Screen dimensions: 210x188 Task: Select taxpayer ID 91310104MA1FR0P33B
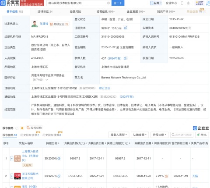click(184, 36)
